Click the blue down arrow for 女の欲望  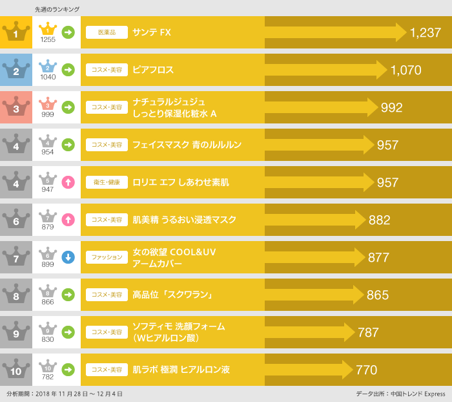tap(68, 257)
